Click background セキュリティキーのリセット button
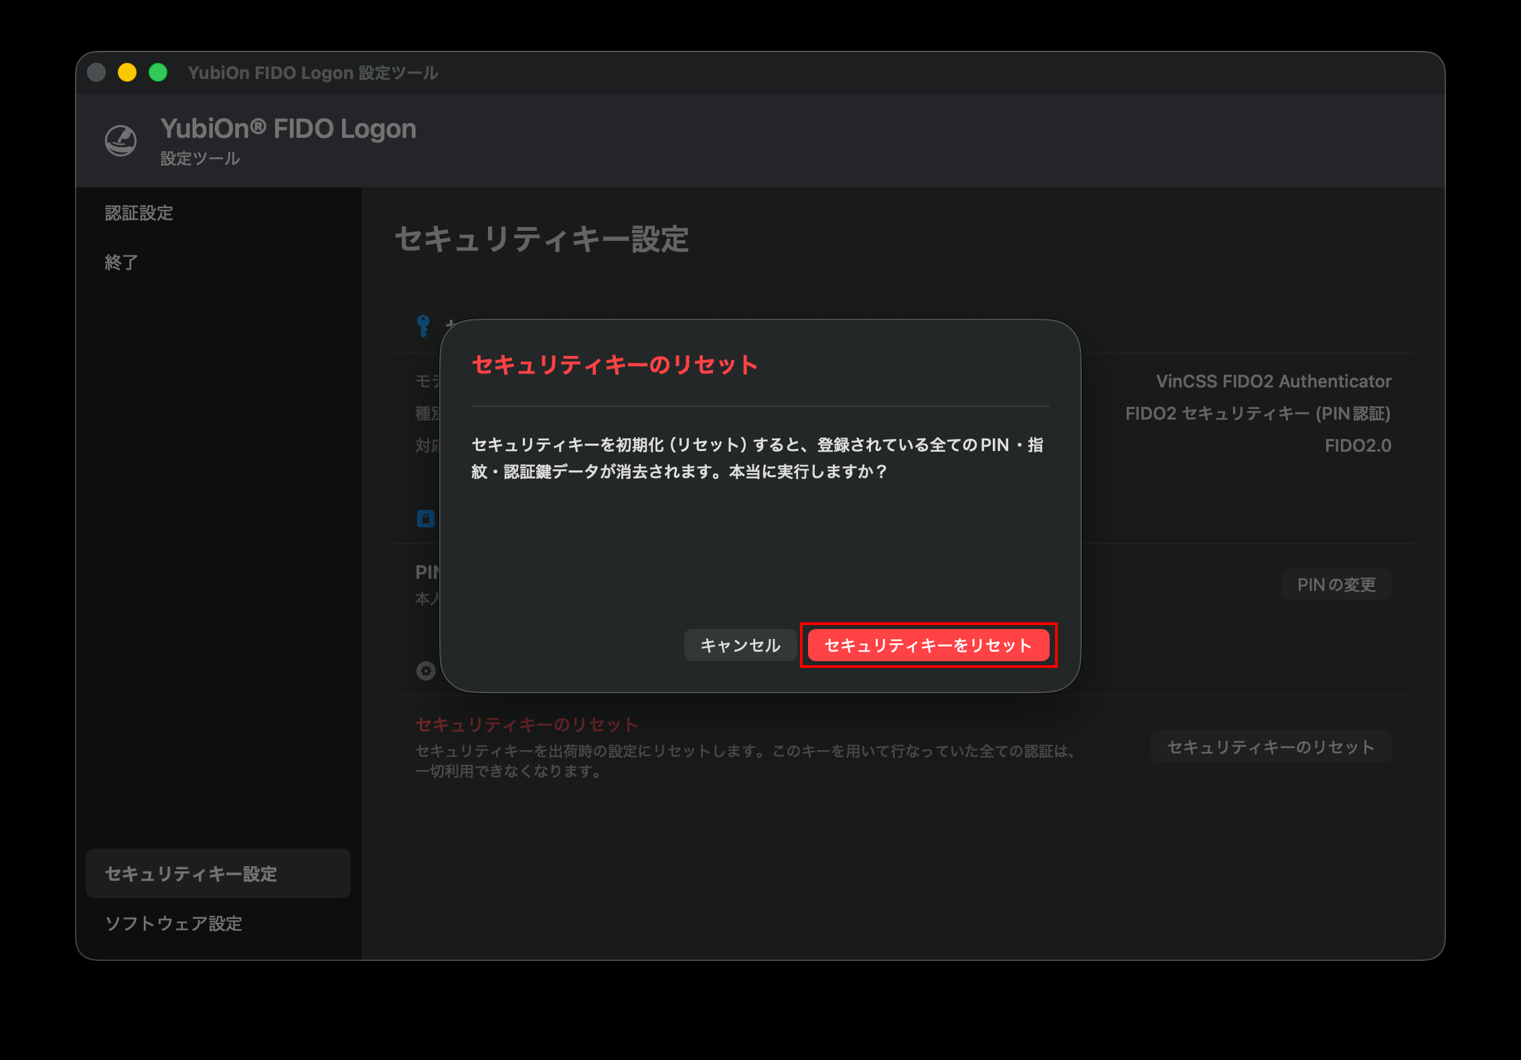Image resolution: width=1521 pixels, height=1060 pixels. (x=1271, y=747)
